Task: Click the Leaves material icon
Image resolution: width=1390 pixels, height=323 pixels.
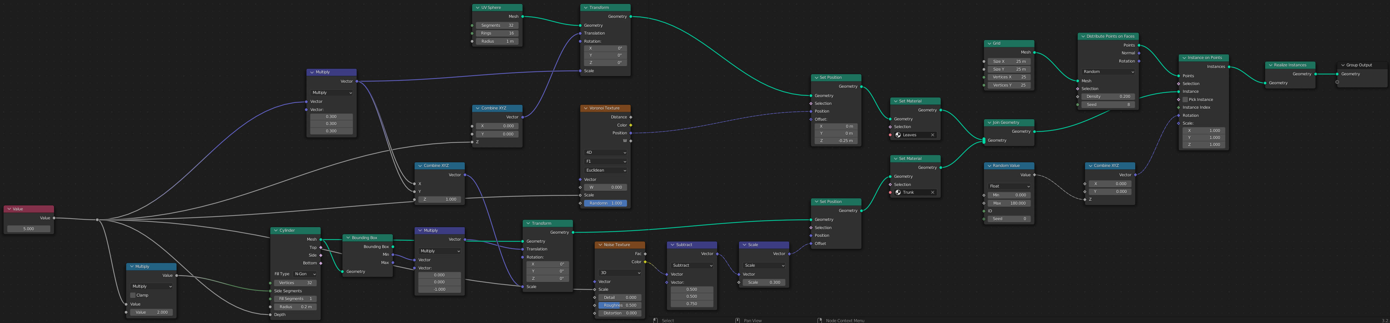Action: coord(898,135)
